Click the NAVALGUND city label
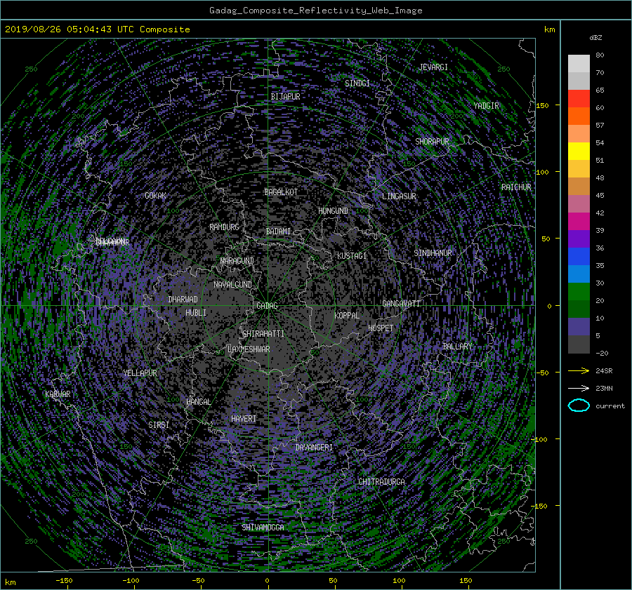Viewport: 632px width, 590px height. (x=232, y=285)
